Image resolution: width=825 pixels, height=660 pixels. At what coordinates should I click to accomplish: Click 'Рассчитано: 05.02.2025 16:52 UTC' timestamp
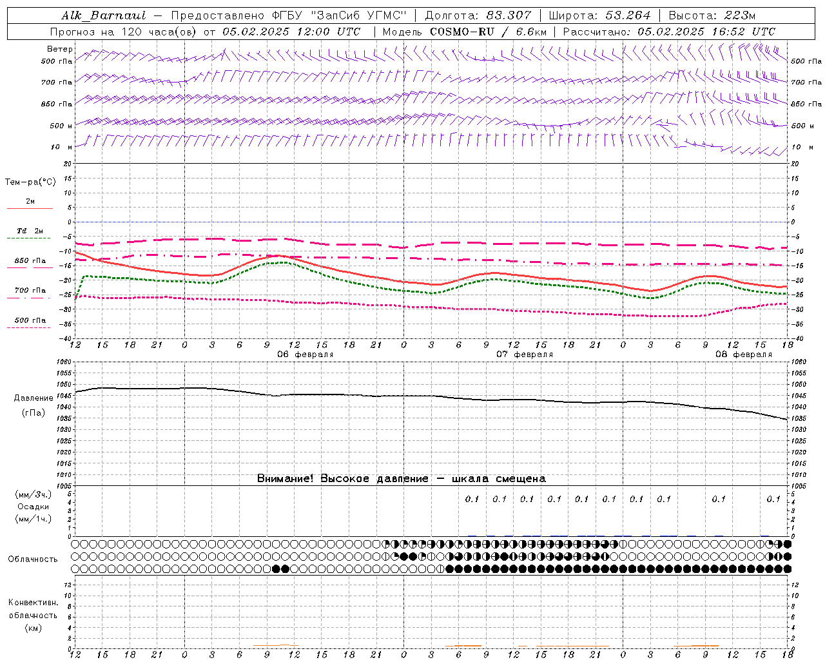[x=669, y=32]
